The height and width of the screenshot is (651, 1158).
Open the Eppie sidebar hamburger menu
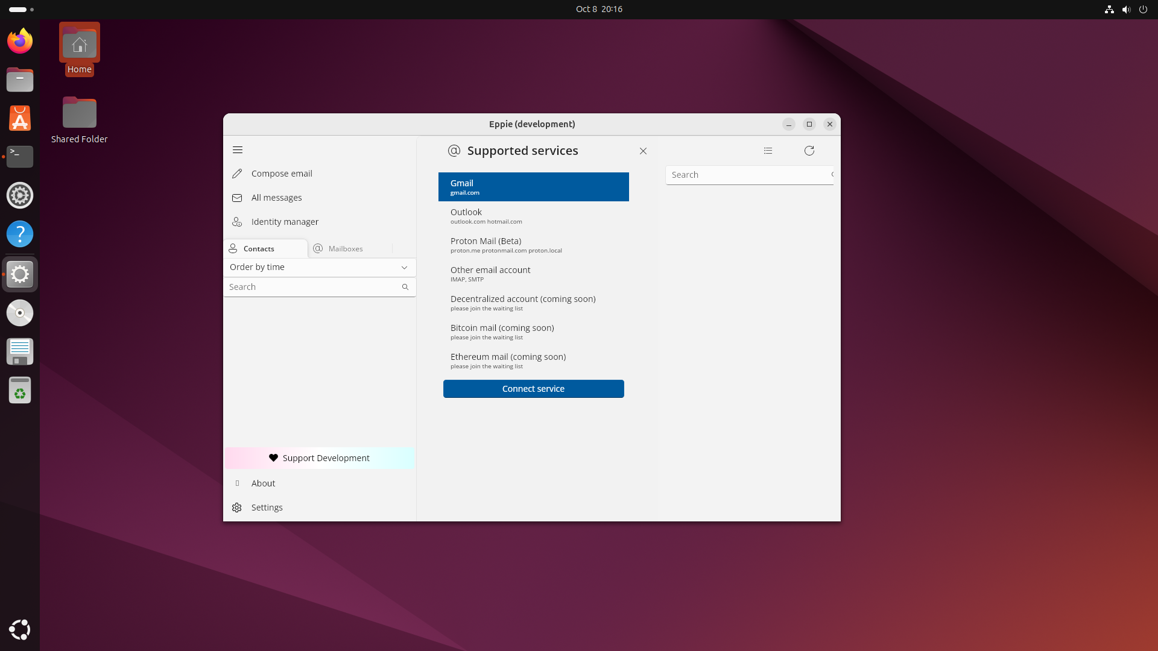(x=238, y=149)
